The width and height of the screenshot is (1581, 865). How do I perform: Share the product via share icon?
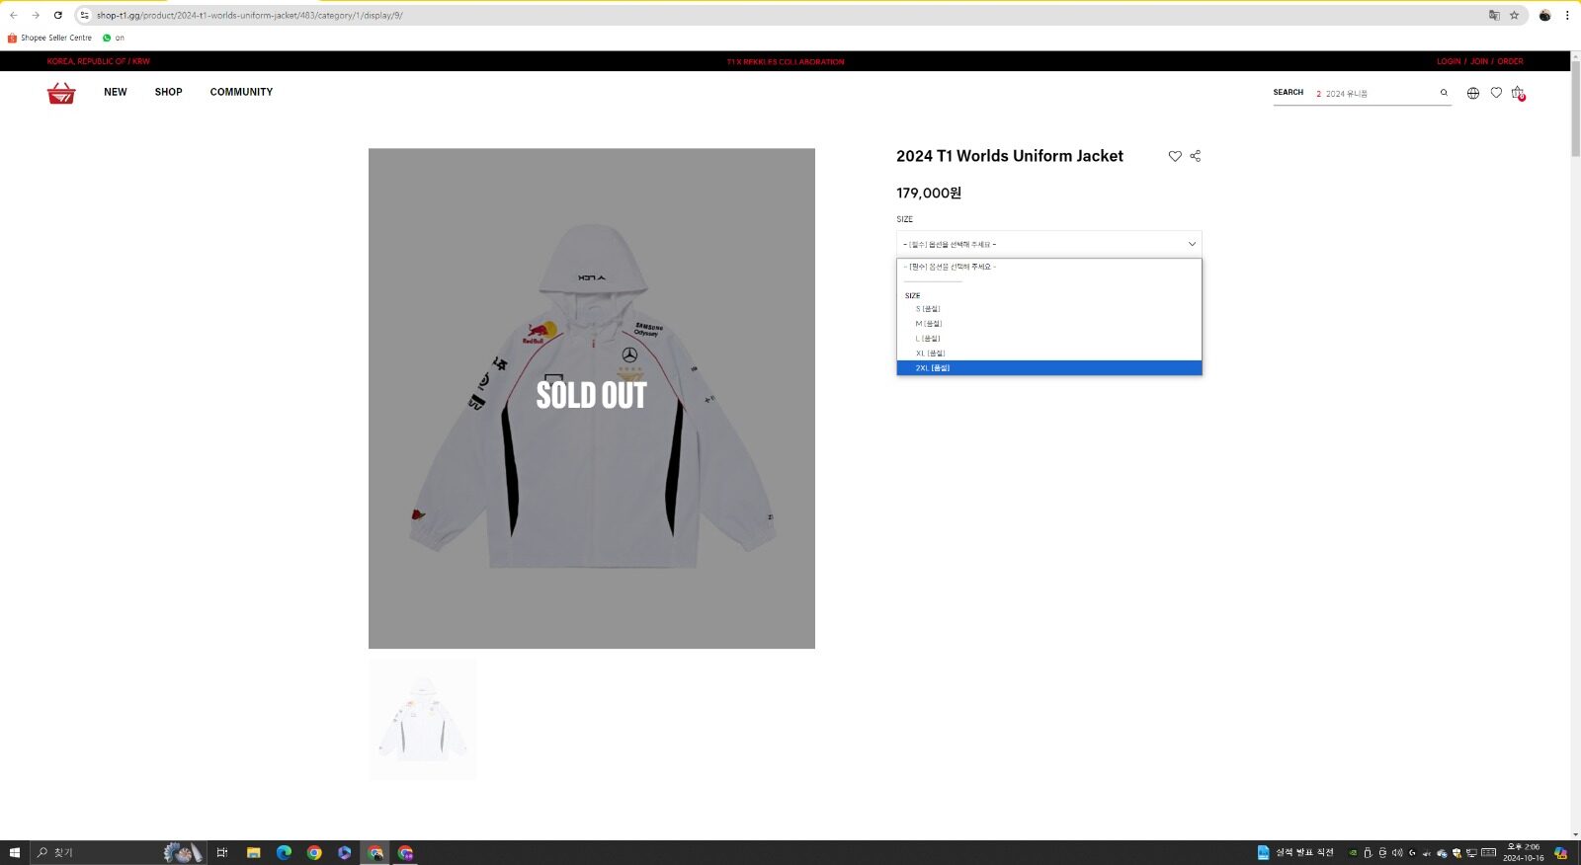[1196, 156]
